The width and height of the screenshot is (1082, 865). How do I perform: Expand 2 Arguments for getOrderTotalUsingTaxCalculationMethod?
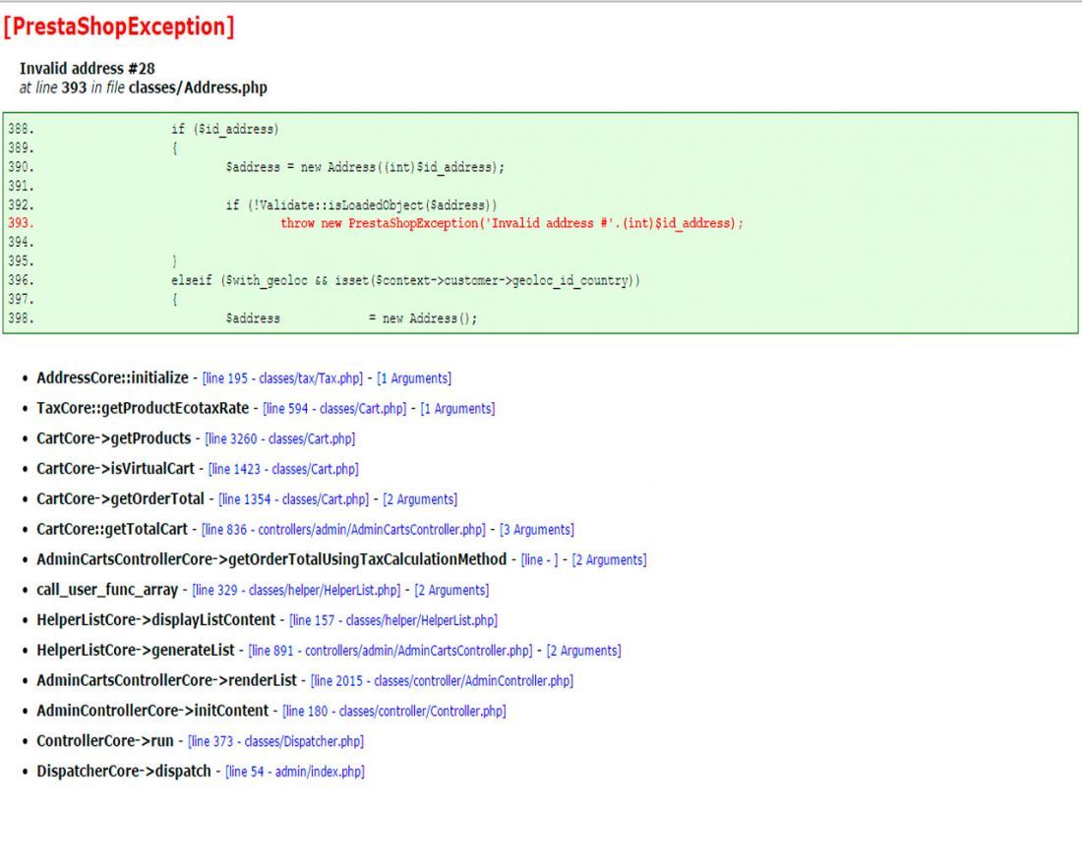609,561
